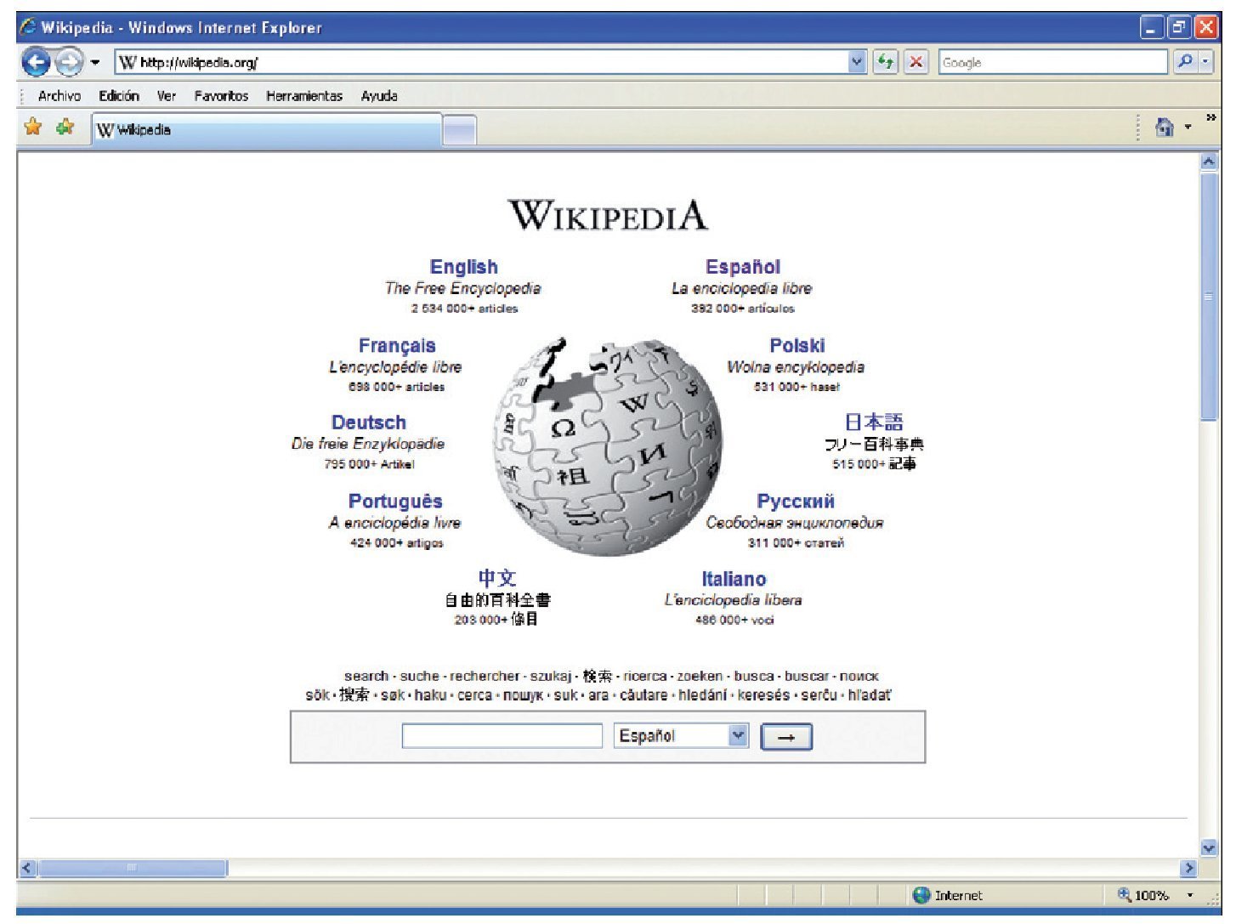The width and height of the screenshot is (1236, 924).
Task: Click the Wikipedia search text field
Action: click(502, 736)
